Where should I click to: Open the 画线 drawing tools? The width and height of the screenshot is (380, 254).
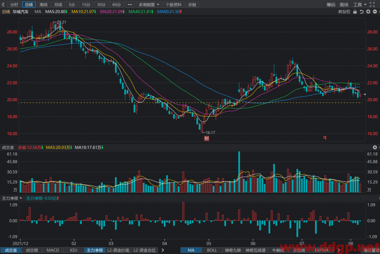344,4
